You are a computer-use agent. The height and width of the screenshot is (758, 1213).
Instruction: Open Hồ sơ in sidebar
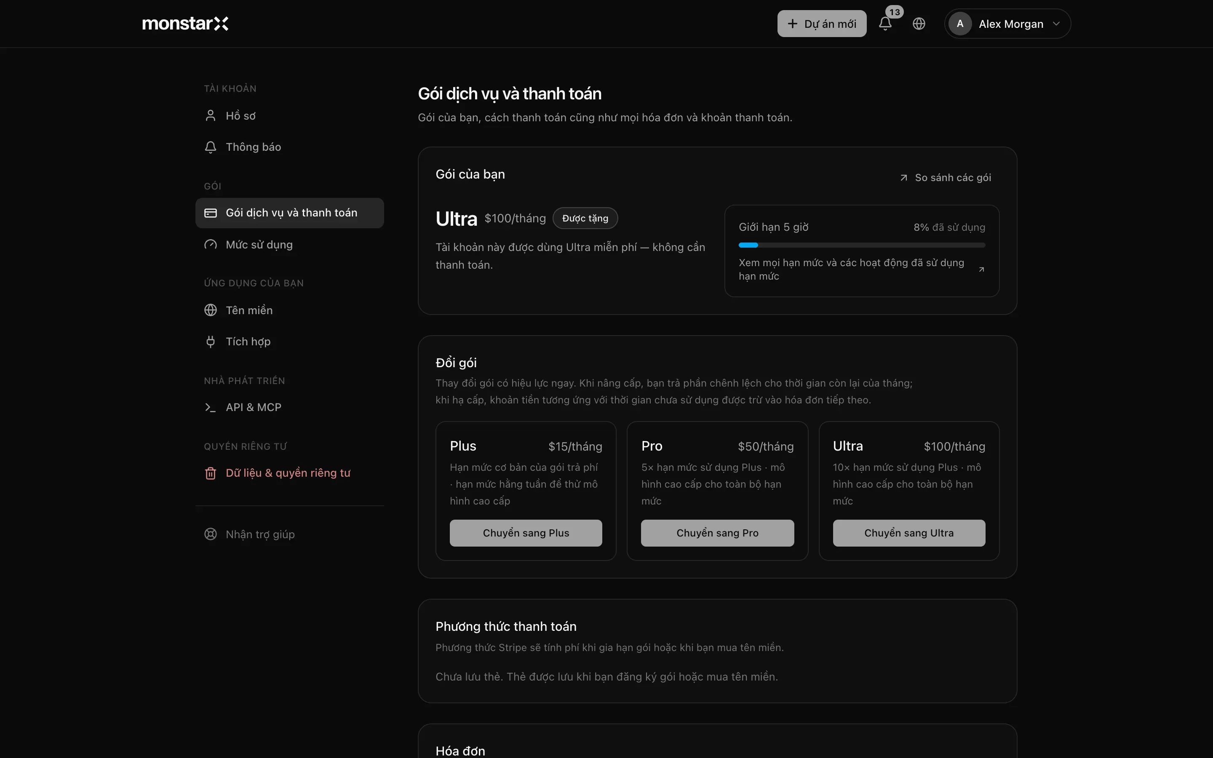tap(290, 116)
